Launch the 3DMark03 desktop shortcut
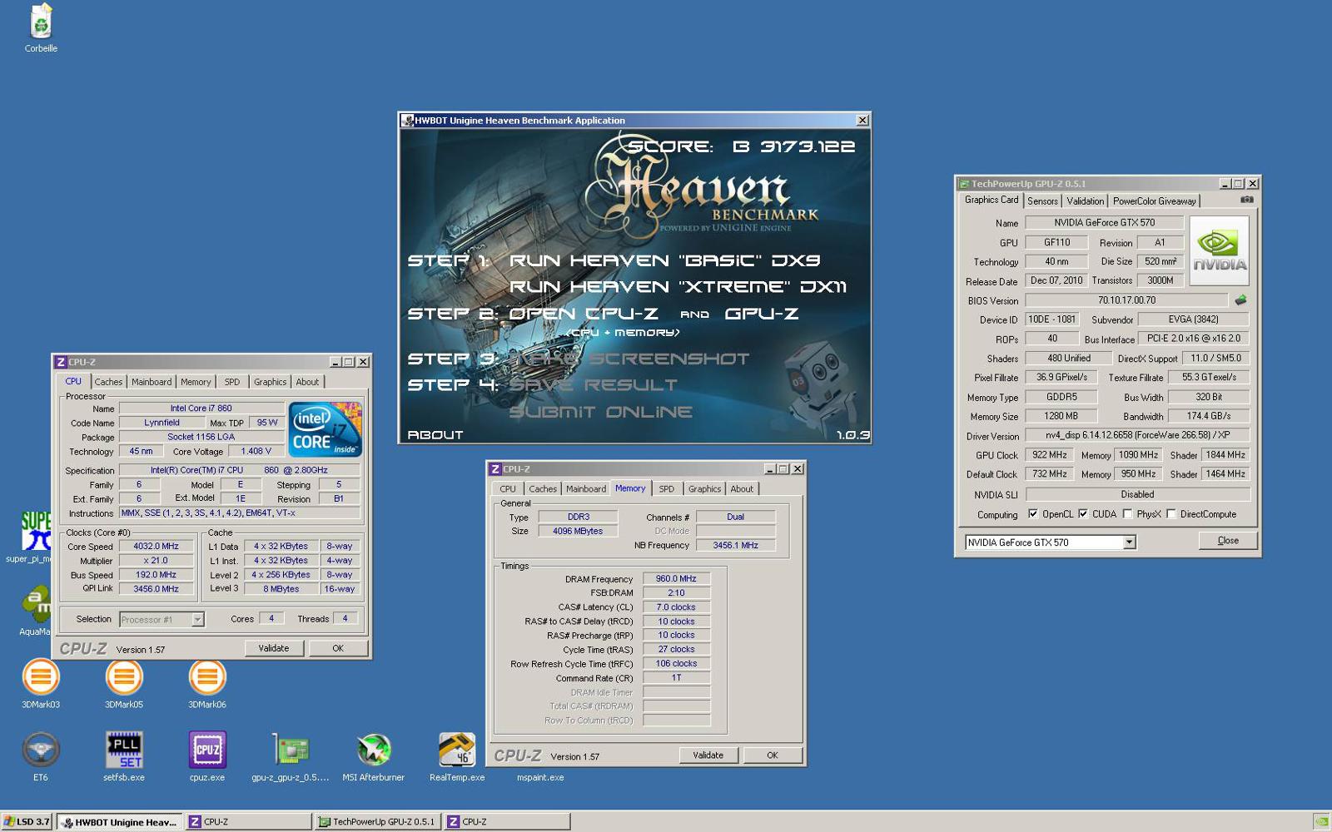Image resolution: width=1332 pixels, height=832 pixels. pyautogui.click(x=41, y=677)
